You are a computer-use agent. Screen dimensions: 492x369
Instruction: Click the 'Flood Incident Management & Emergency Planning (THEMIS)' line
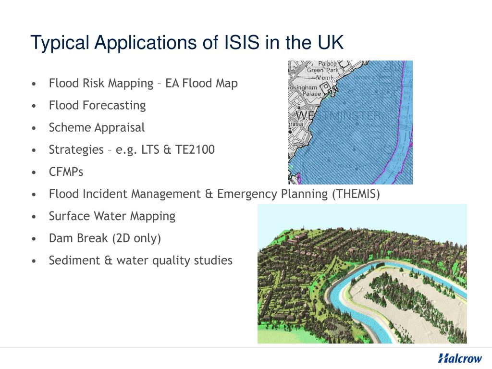[214, 194]
